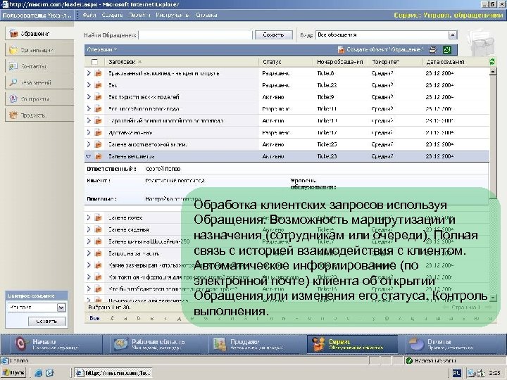
Task: Expand the Ticket17 row details
Action: tap(89, 132)
